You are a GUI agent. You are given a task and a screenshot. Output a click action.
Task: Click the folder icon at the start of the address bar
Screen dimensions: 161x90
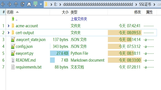tap(46, 4)
